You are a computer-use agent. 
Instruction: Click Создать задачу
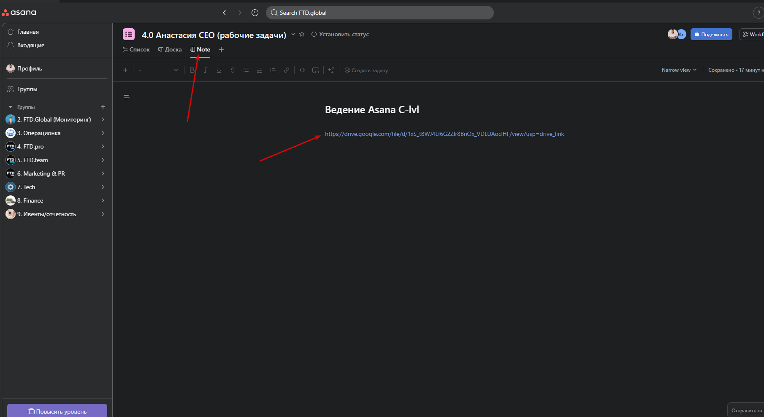pos(366,70)
